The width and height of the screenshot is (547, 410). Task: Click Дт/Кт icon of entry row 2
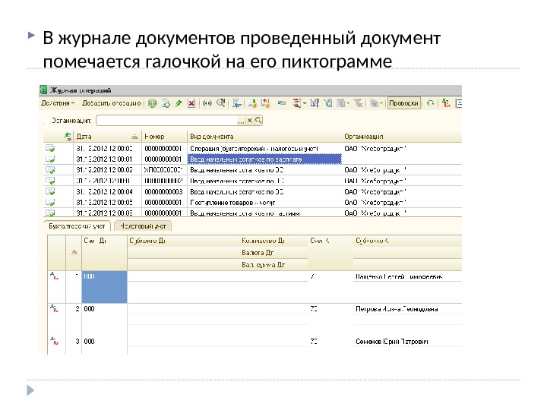[54, 308]
